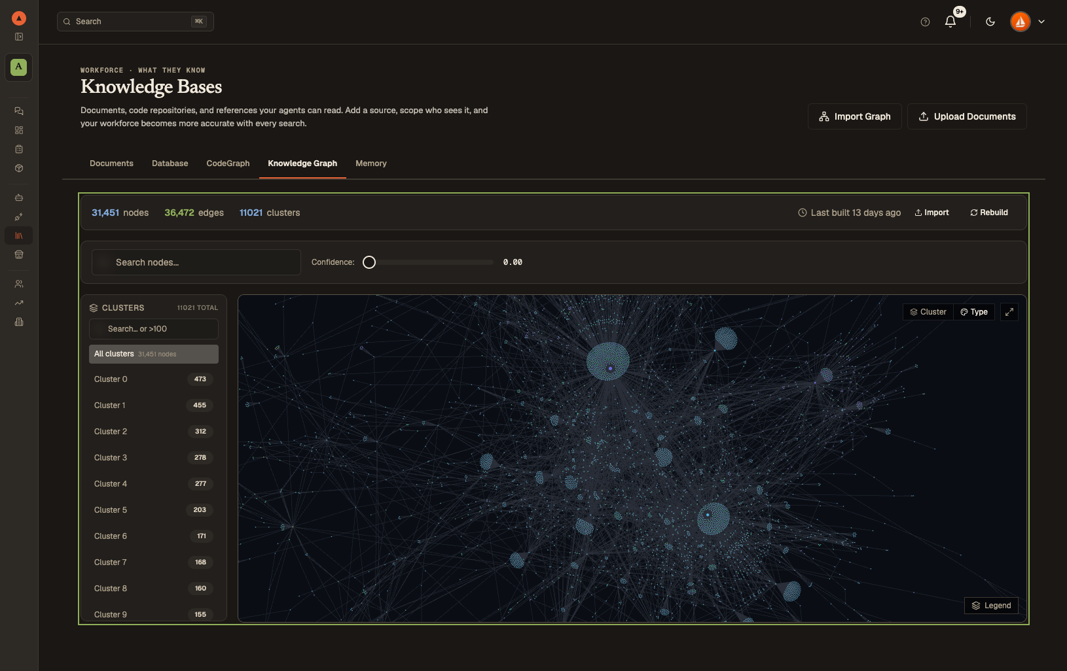Image resolution: width=1067 pixels, height=671 pixels.
Task: Click the Import Graph button
Action: (x=855, y=116)
